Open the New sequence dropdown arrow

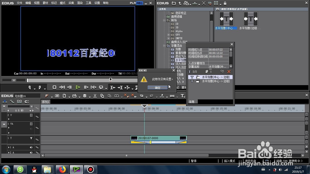click(69, 97)
